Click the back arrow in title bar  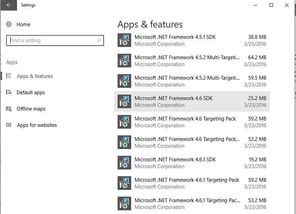click(x=9, y=5)
